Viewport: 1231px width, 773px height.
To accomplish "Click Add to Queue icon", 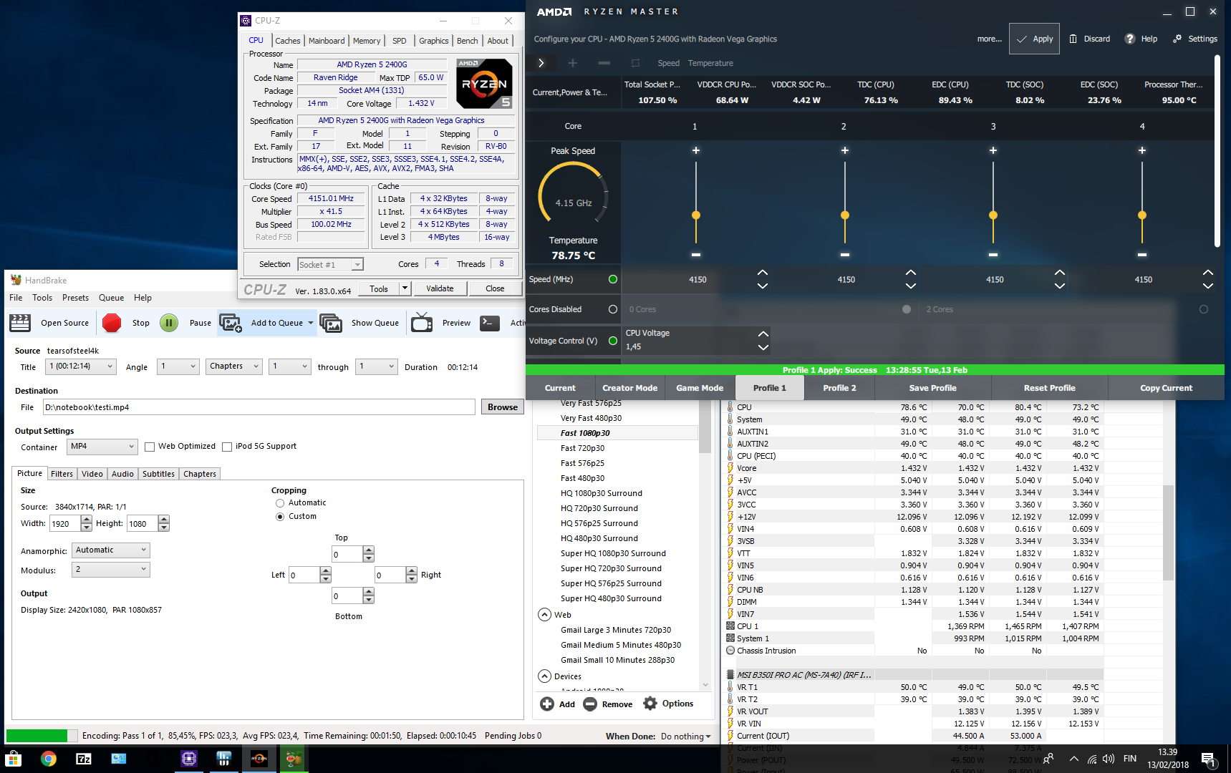I will [231, 323].
